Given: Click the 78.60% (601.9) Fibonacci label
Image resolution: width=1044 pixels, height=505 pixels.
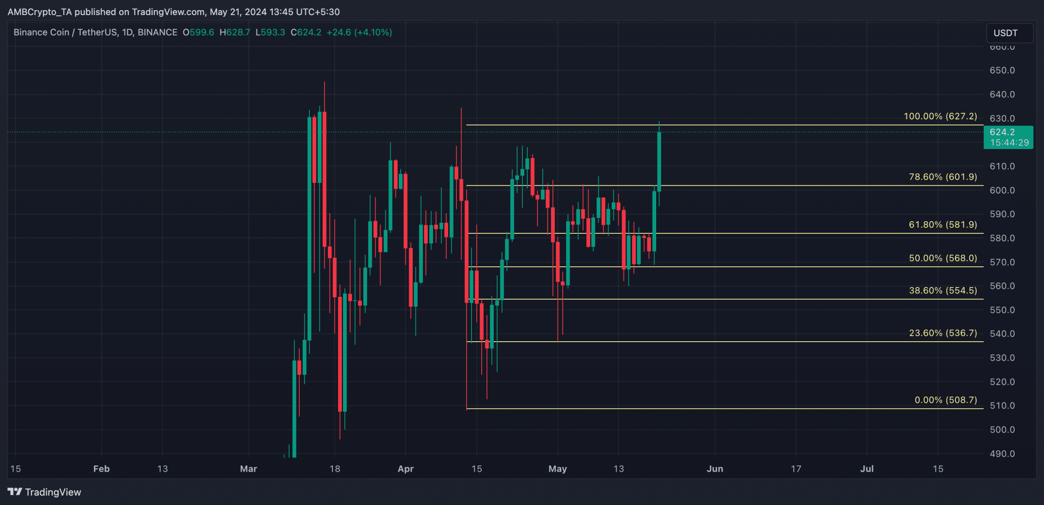Looking at the screenshot, I should pyautogui.click(x=943, y=177).
